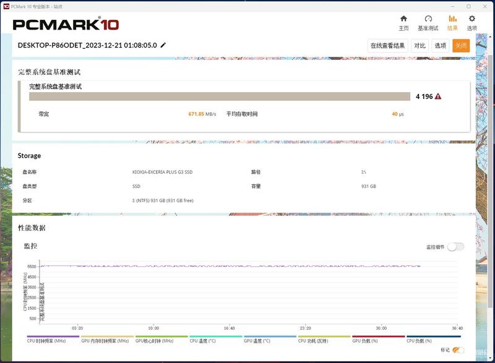This screenshot has width=495, height=363.
Task: Switch to the 结果 results tab
Action: pos(452,23)
